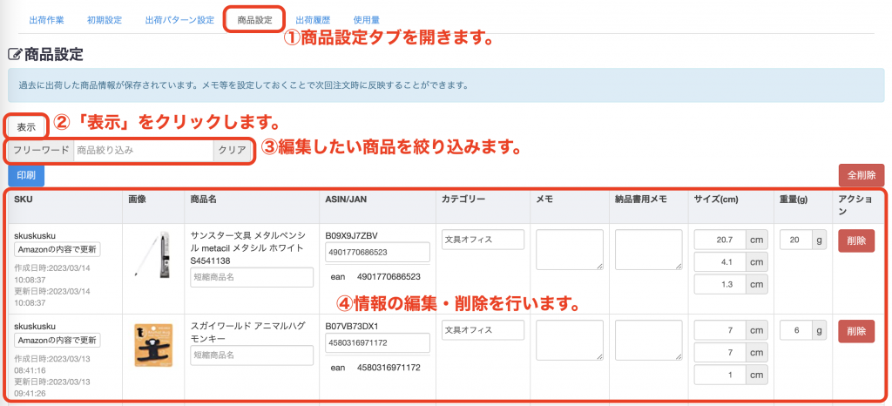Click memo textarea for metacil pencil row

click(570, 250)
